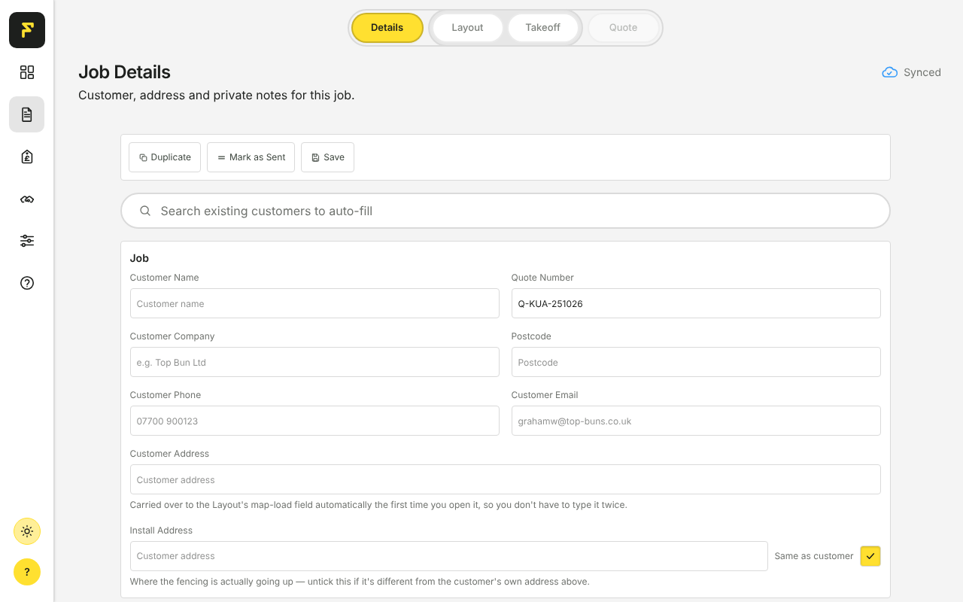Click the yellow round question mark button
The height and width of the screenshot is (602, 963).
pos(27,572)
